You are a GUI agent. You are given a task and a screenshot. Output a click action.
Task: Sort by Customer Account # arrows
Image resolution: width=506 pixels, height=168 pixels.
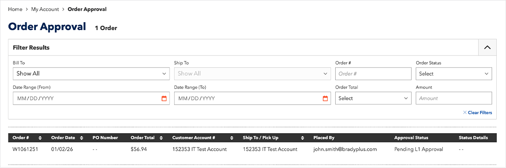(231, 138)
